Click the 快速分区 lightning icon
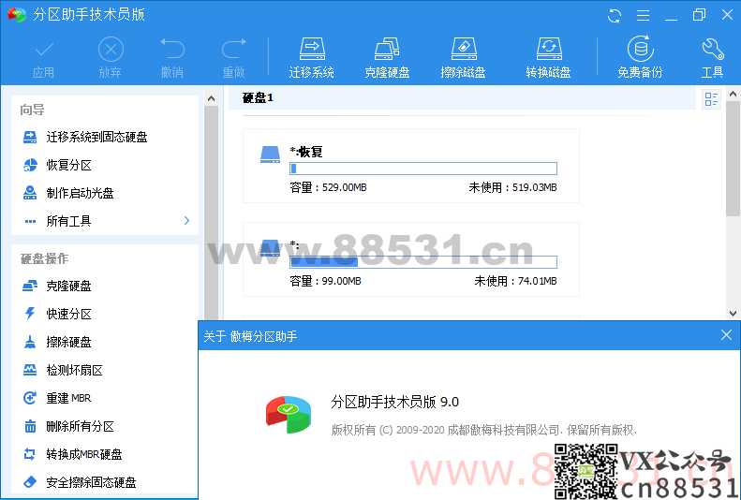 point(30,314)
